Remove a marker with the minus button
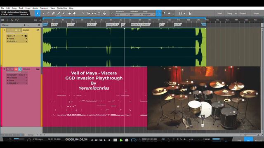This screenshot has width=264, height=148. (28, 25)
